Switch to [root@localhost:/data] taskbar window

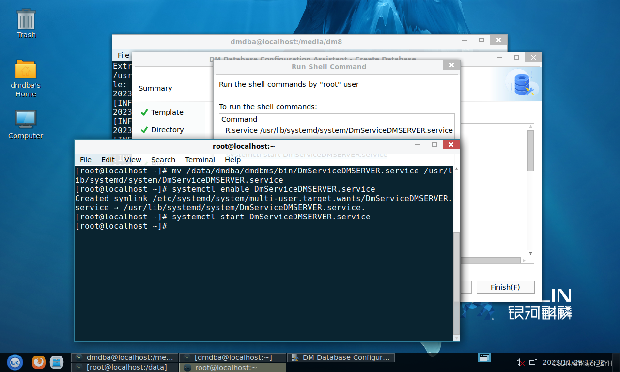click(x=125, y=368)
